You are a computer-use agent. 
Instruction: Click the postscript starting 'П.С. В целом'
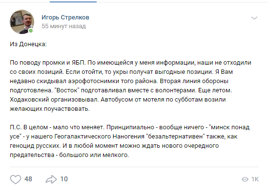130,141
